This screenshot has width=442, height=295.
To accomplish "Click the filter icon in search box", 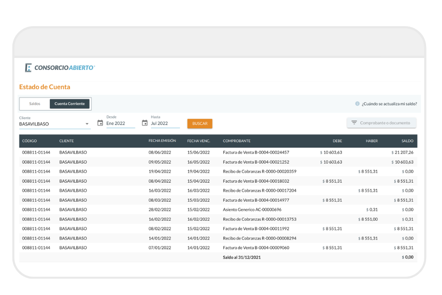I will (354, 123).
